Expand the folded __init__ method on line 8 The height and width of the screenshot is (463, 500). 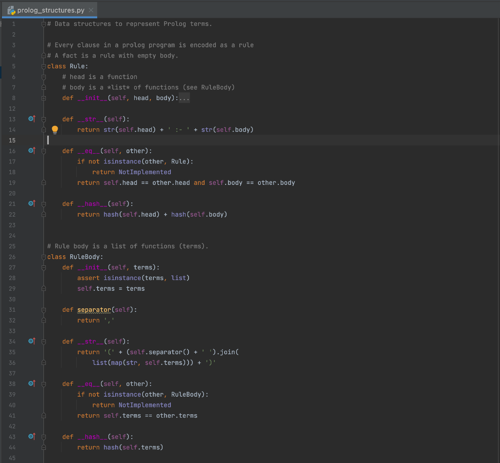43,98
